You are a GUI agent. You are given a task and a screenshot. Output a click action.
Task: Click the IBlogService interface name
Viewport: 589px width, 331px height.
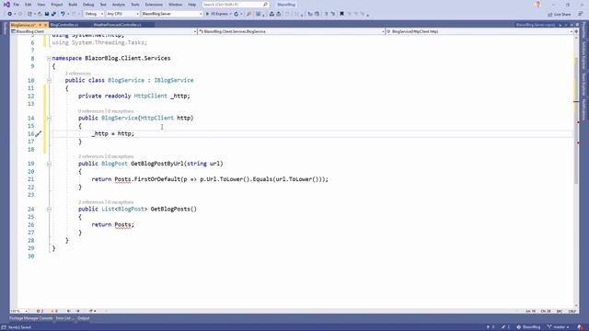[174, 80]
